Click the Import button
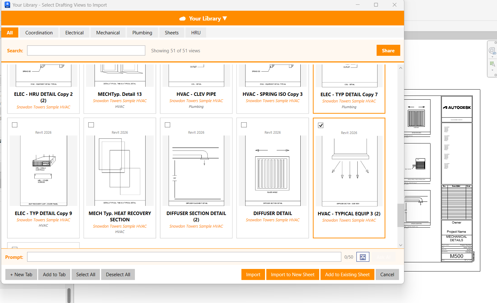Viewport: 497px width, 303px height. (x=253, y=274)
